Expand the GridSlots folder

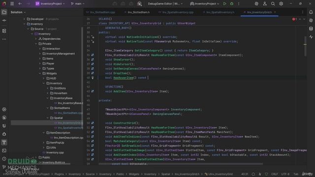point(48,88)
